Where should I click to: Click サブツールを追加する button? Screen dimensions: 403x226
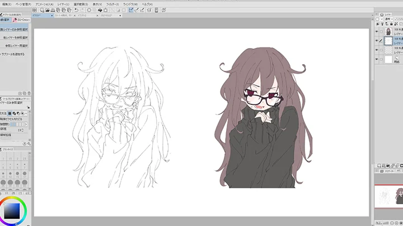pos(13,54)
